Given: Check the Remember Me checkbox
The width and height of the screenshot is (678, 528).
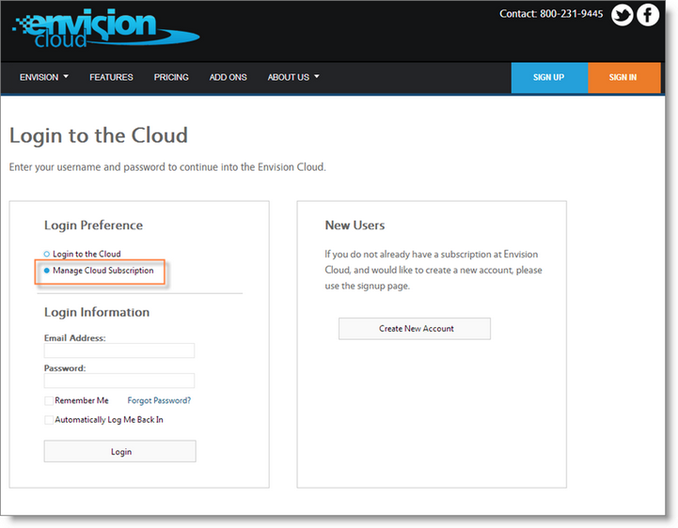Looking at the screenshot, I should [49, 401].
